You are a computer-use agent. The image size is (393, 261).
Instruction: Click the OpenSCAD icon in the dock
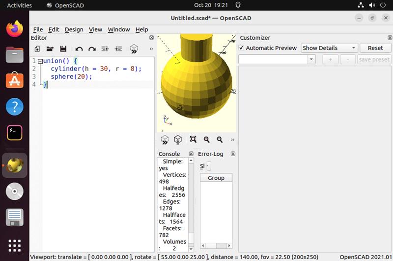15,166
